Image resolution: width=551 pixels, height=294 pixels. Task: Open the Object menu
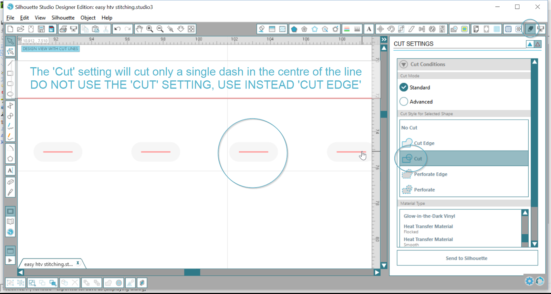tap(88, 18)
